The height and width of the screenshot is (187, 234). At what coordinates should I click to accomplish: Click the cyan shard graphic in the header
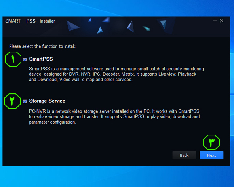(x=146, y=28)
